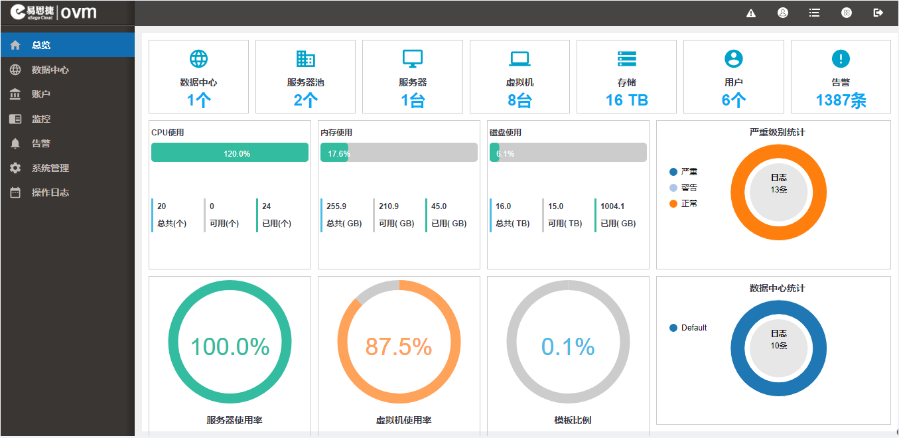Viewport: 899px width, 438px height.
Task: Click the 内存使用 panel heading
Action: (336, 133)
